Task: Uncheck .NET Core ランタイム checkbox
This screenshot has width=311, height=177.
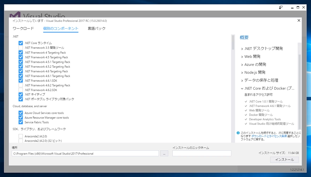Action: [x=20, y=43]
